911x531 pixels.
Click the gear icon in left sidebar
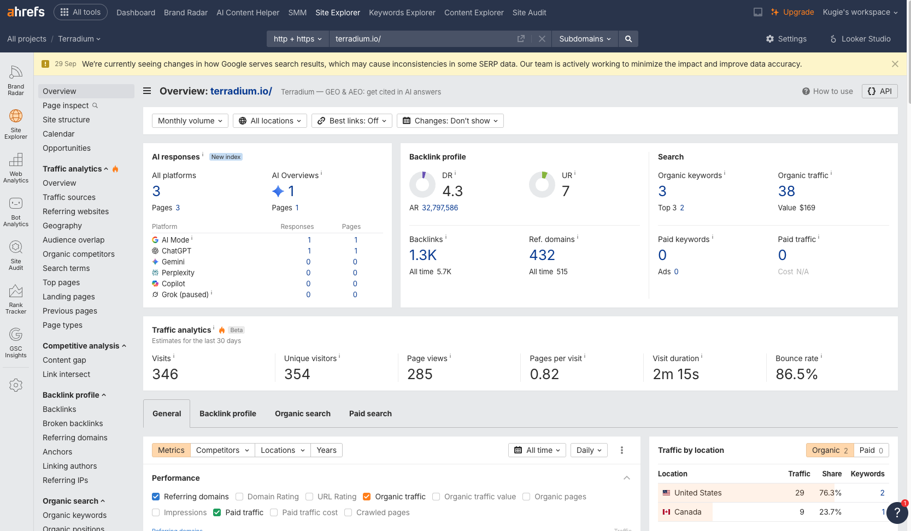point(16,385)
